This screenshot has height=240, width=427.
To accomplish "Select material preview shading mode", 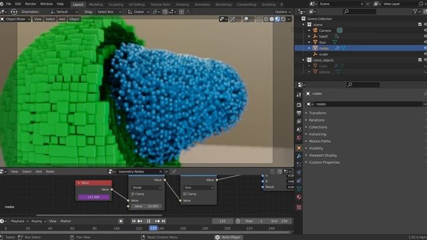I will [278, 19].
